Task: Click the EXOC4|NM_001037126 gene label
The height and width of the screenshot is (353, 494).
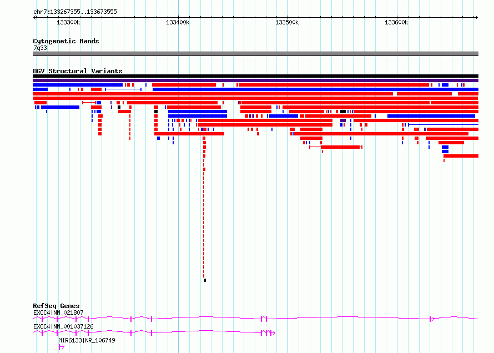Action: (63, 326)
